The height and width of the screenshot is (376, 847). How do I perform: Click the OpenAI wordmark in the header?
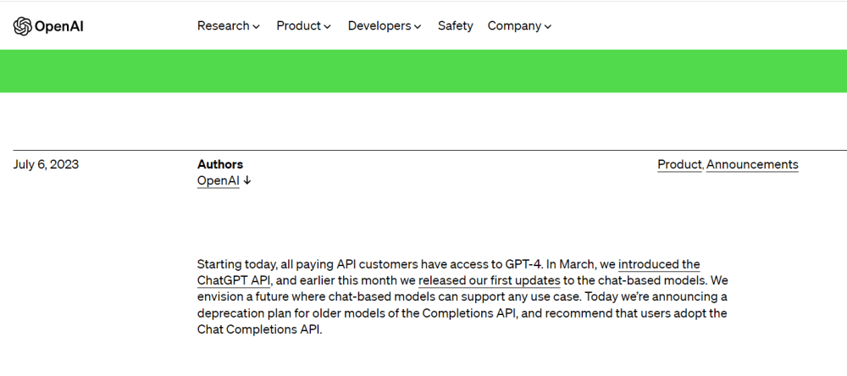58,26
